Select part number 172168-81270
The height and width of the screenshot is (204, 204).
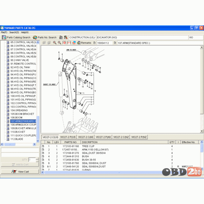pyautogui.click(x=71, y=153)
